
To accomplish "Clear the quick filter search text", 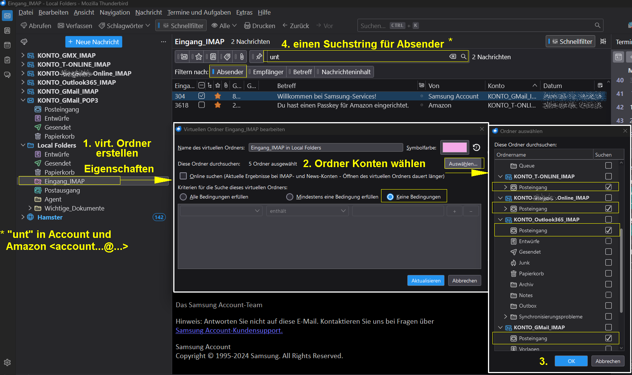I will tap(453, 57).
